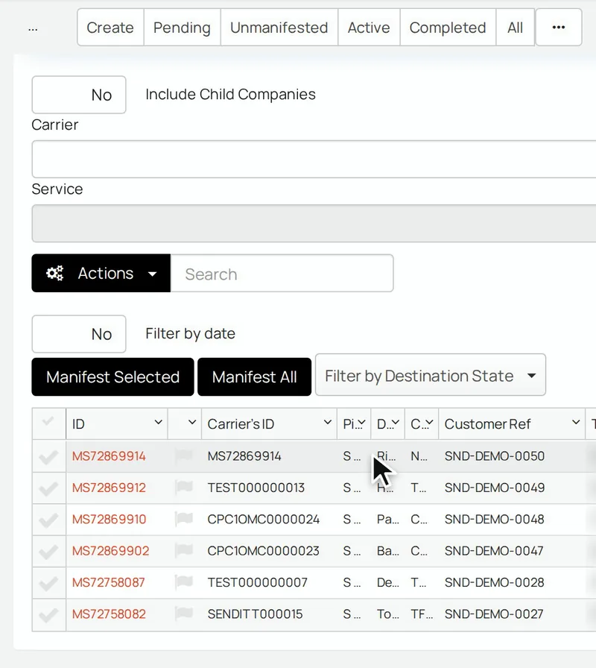
Task: Select row checkmark for MS72758087
Action: (x=48, y=583)
